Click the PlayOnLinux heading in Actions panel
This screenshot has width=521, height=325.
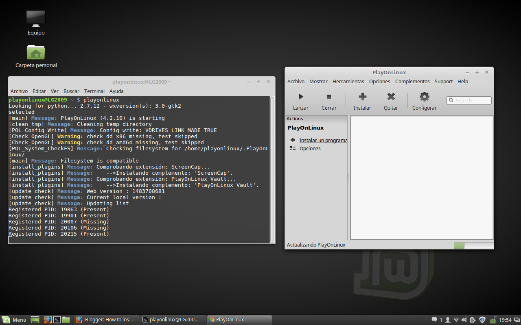pyautogui.click(x=306, y=128)
